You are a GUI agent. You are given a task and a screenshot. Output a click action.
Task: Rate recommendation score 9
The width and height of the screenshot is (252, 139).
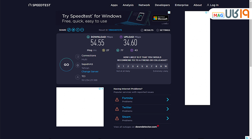161,66
